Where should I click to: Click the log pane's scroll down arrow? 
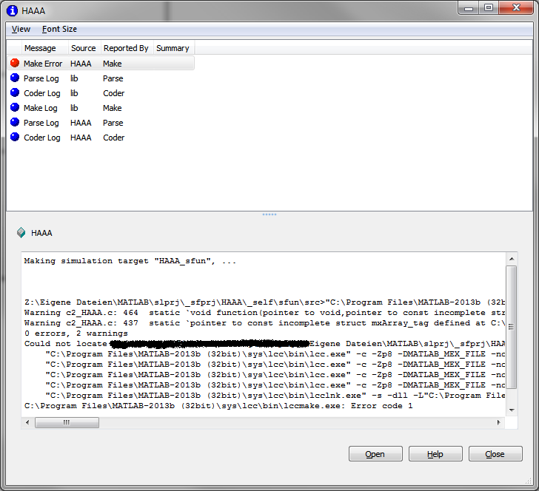click(511, 410)
